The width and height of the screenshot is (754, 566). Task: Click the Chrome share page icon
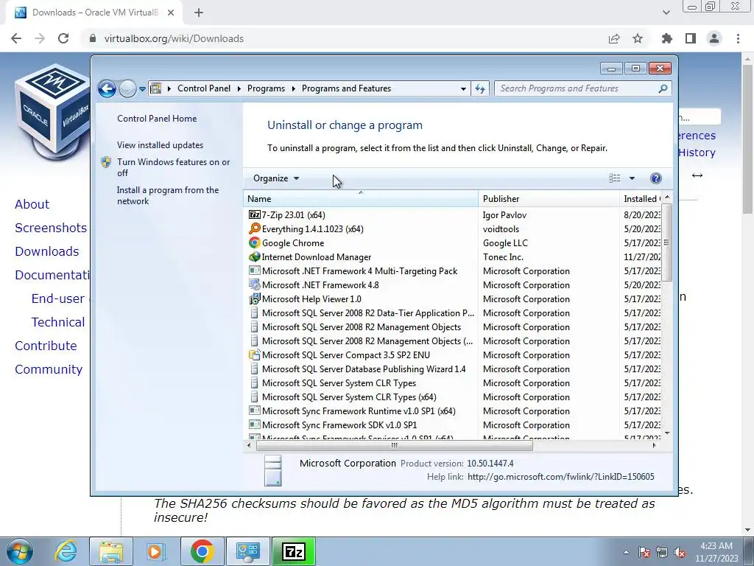pyautogui.click(x=614, y=38)
